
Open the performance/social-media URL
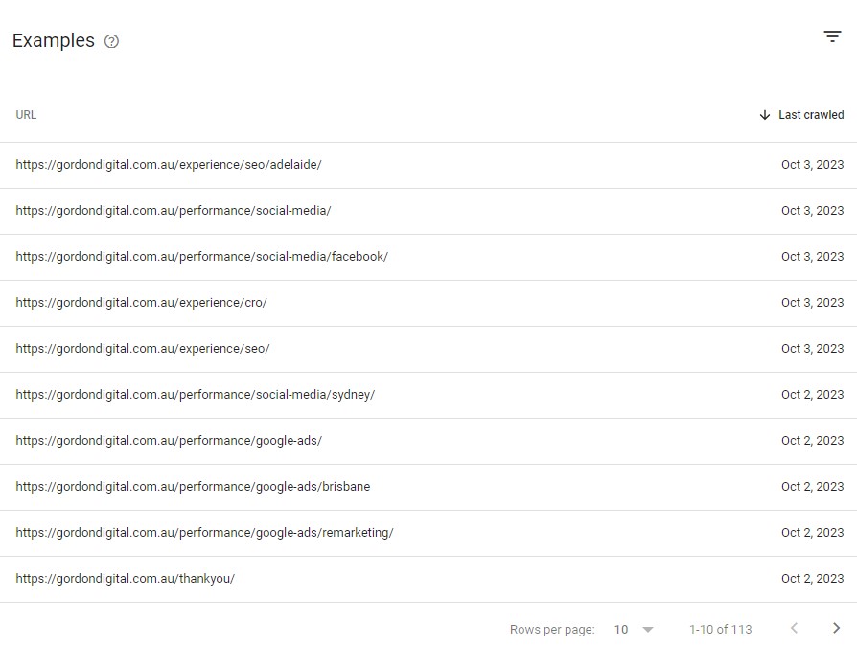173,210
